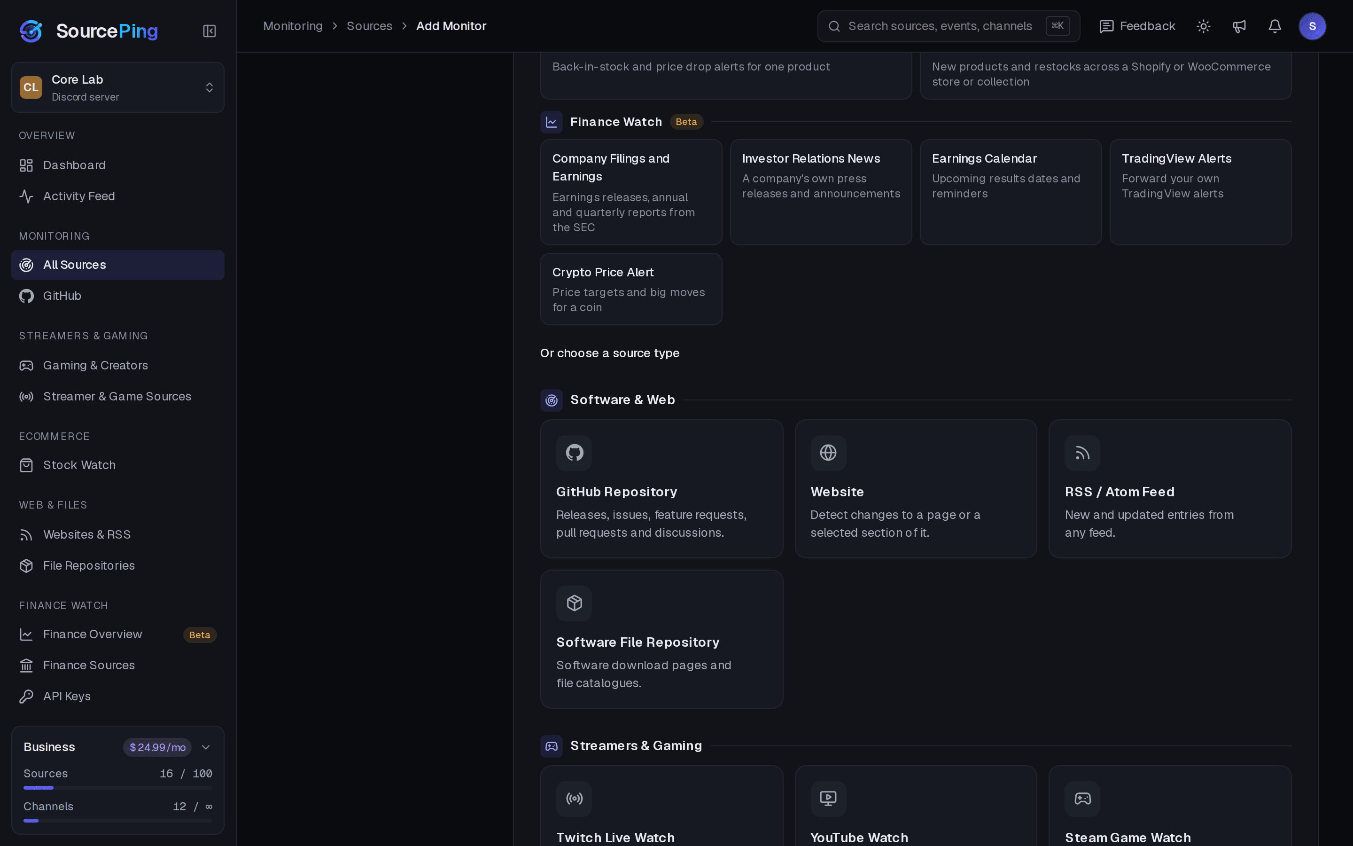Click the Twitch Live Watch broadcast icon

[574, 799]
